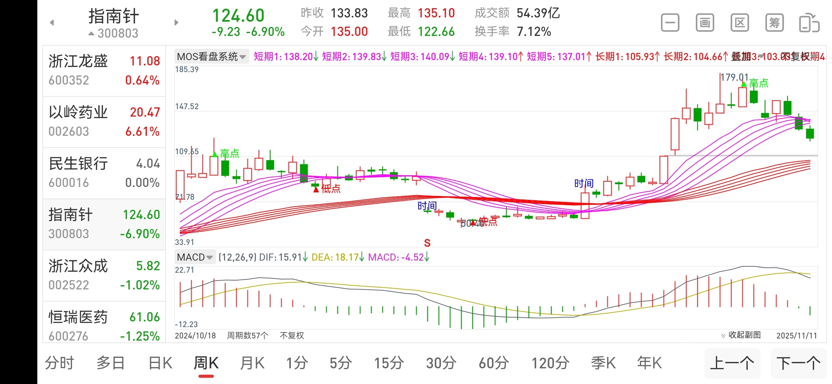Go to next stock with right arrow

(176, 23)
